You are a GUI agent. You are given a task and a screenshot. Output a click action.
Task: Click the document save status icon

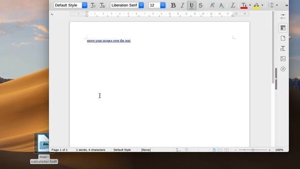coord(187,150)
